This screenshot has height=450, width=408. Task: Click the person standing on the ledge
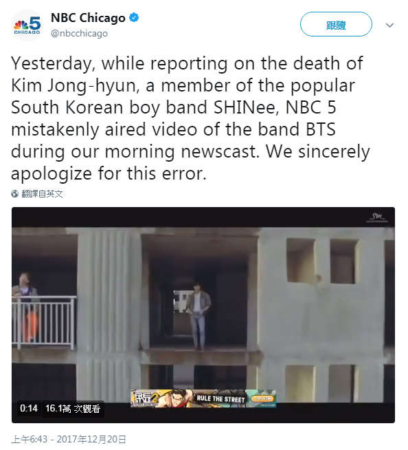199,316
